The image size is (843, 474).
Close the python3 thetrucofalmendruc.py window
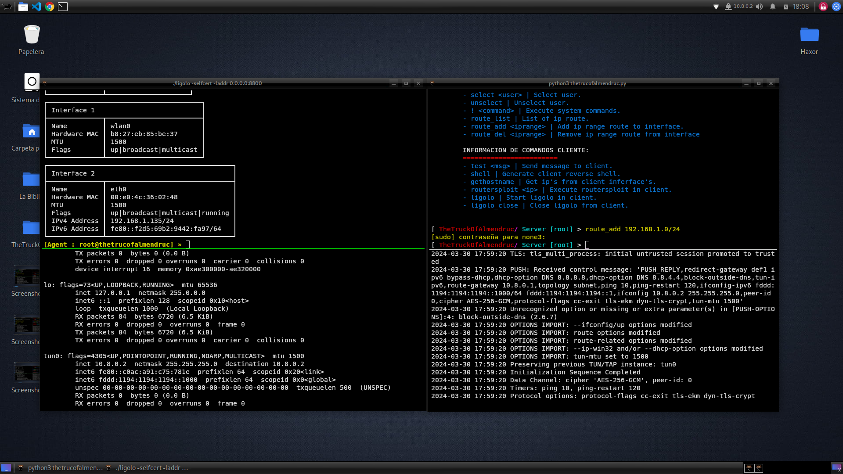(771, 83)
